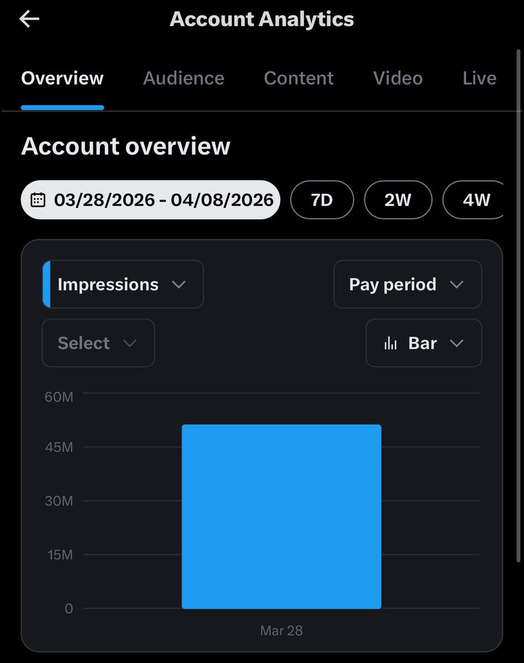Click the chevron next to Impressions
524x663 pixels.
click(179, 285)
